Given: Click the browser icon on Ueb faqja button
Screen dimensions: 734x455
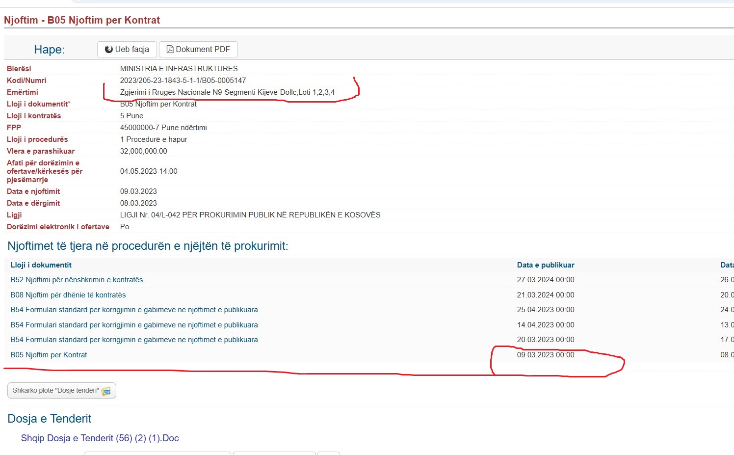Looking at the screenshot, I should [109, 50].
